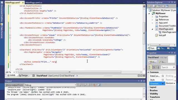Collapse the doc:ThumbnailListBox code block
The height and width of the screenshot is (100, 178).
[10, 28]
